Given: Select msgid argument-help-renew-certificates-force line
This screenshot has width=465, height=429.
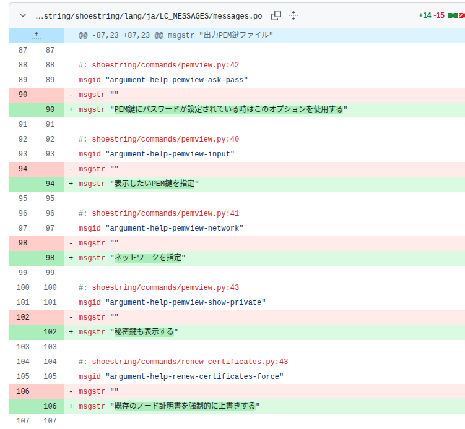Looking at the screenshot, I should point(181,376).
